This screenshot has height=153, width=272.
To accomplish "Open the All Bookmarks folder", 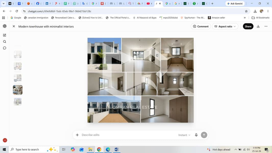I will point(261,18).
